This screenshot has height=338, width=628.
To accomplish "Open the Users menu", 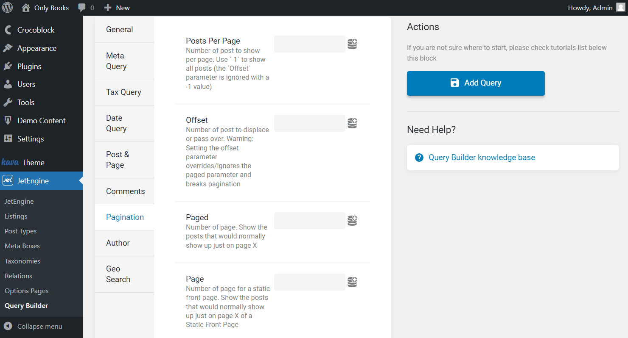I will point(42,84).
